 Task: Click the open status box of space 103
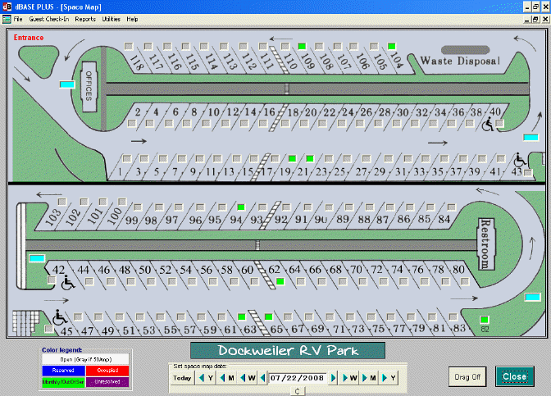(62, 202)
